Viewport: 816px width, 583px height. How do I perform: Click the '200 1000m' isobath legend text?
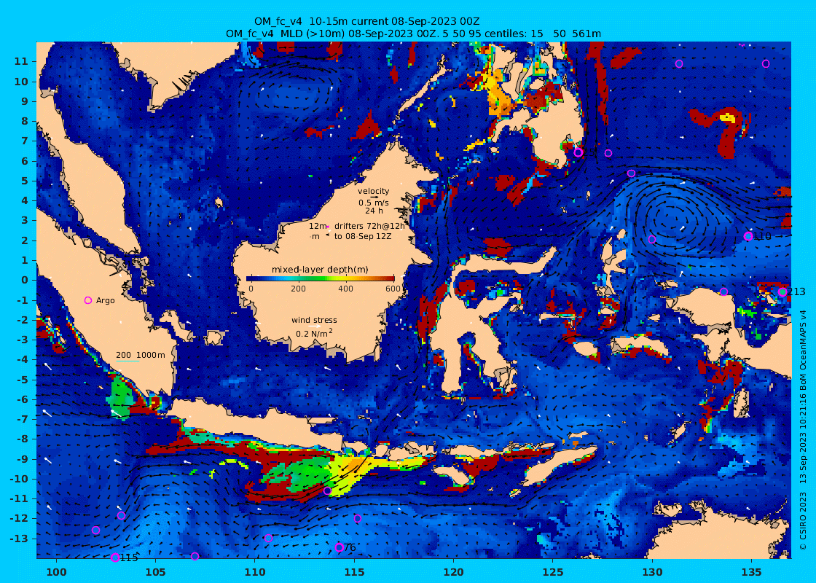coord(140,355)
